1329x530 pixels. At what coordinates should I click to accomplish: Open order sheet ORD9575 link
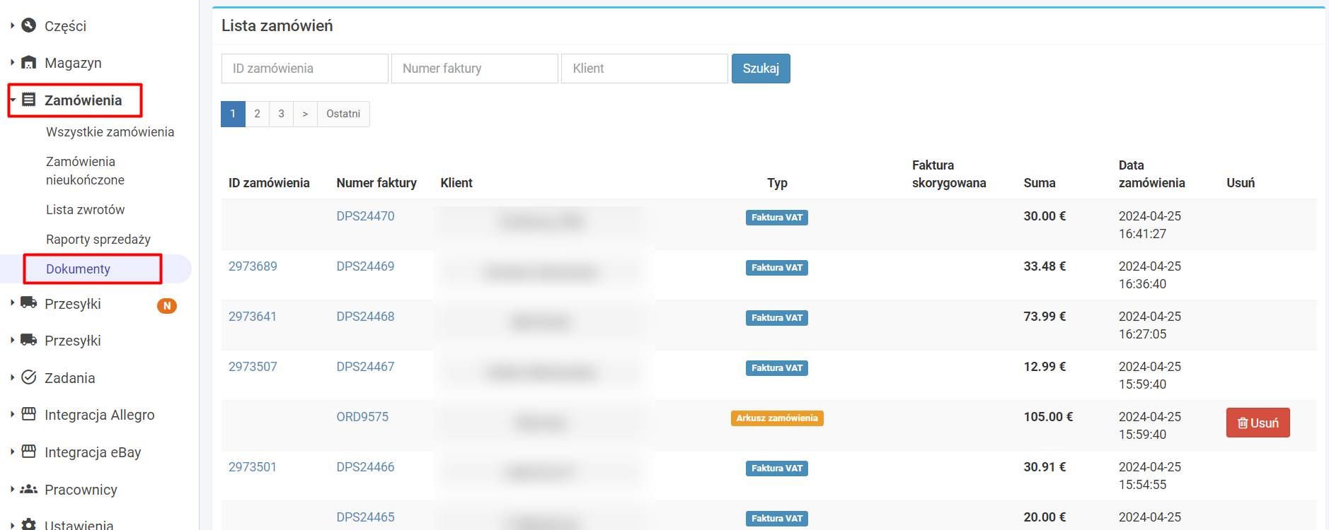pyautogui.click(x=362, y=417)
